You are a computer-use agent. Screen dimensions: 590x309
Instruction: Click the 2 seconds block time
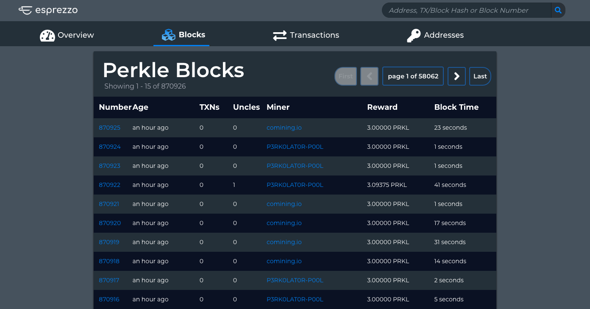pyautogui.click(x=449, y=280)
